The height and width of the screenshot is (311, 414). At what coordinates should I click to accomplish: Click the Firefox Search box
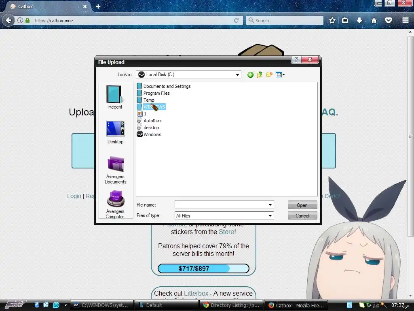pos(285,20)
